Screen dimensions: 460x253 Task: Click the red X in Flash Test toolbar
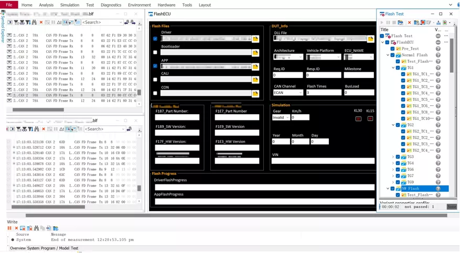(x=409, y=23)
